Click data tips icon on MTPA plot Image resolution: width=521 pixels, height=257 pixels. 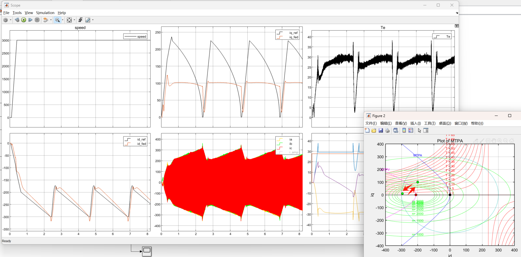click(x=488, y=141)
